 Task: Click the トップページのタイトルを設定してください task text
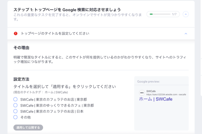pos(55,34)
